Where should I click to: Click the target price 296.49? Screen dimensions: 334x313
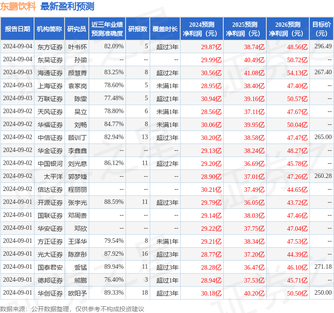(323, 47)
